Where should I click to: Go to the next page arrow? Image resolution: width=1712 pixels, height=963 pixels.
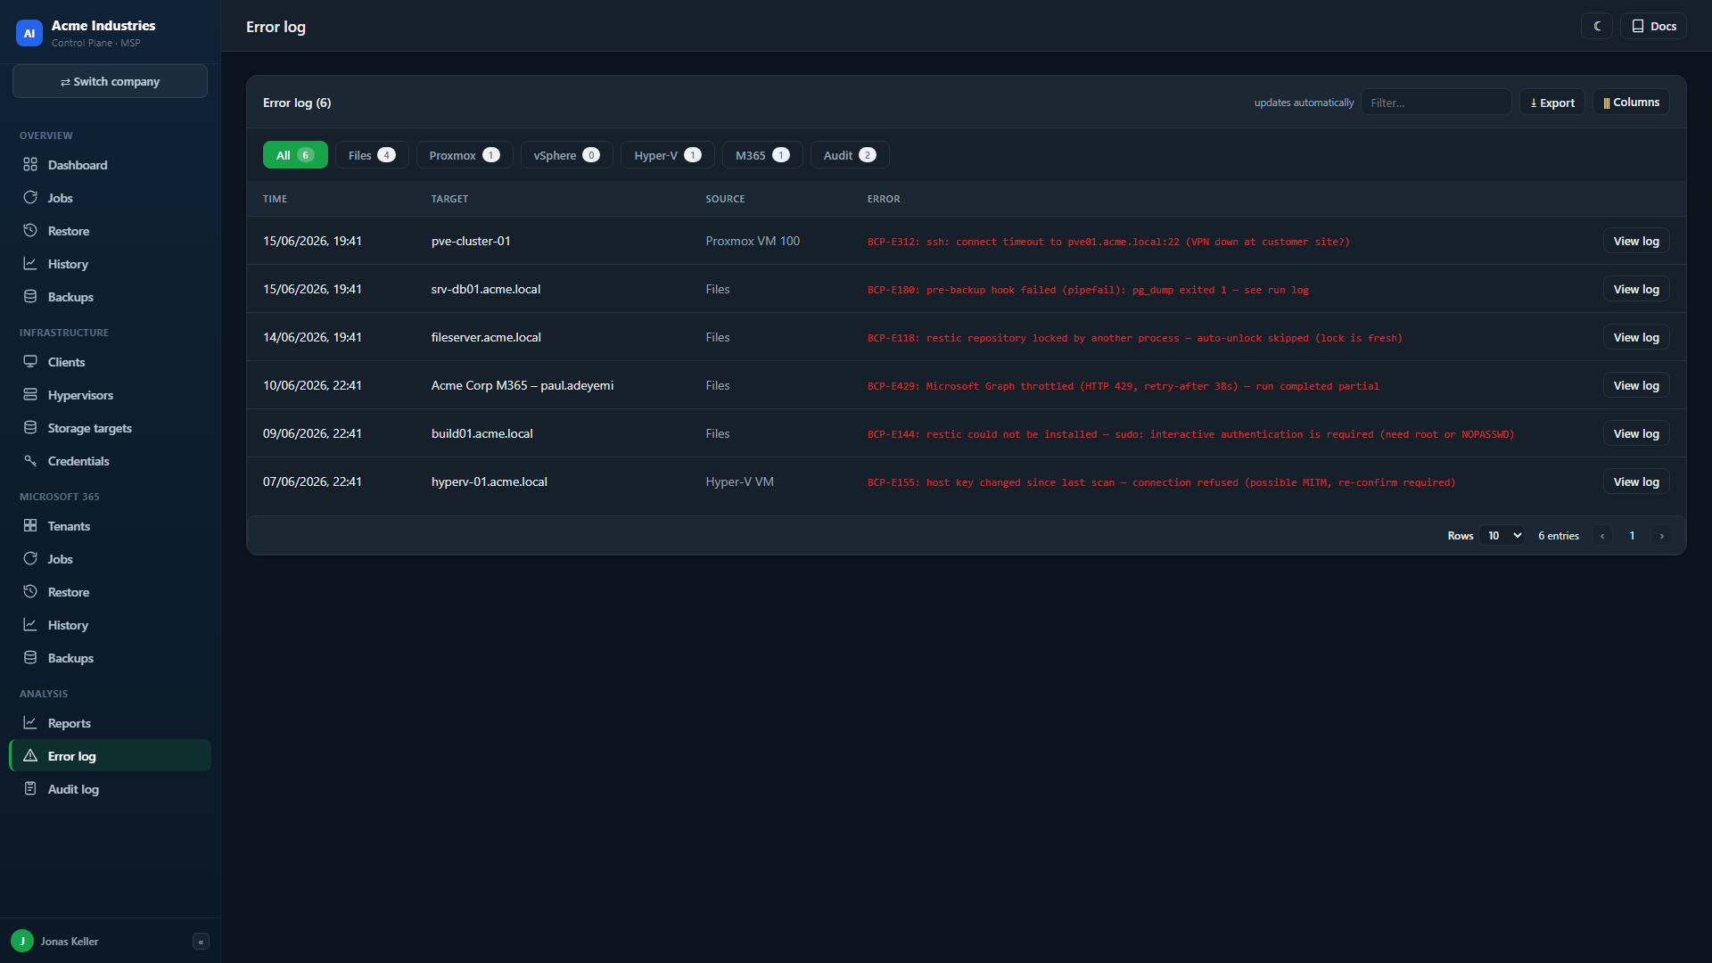point(1662,536)
